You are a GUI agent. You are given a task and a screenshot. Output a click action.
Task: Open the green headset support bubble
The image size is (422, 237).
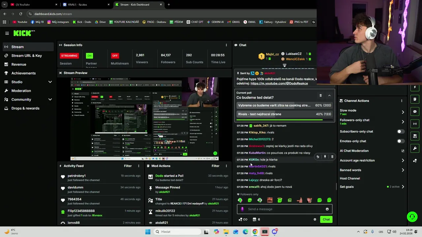click(412, 217)
